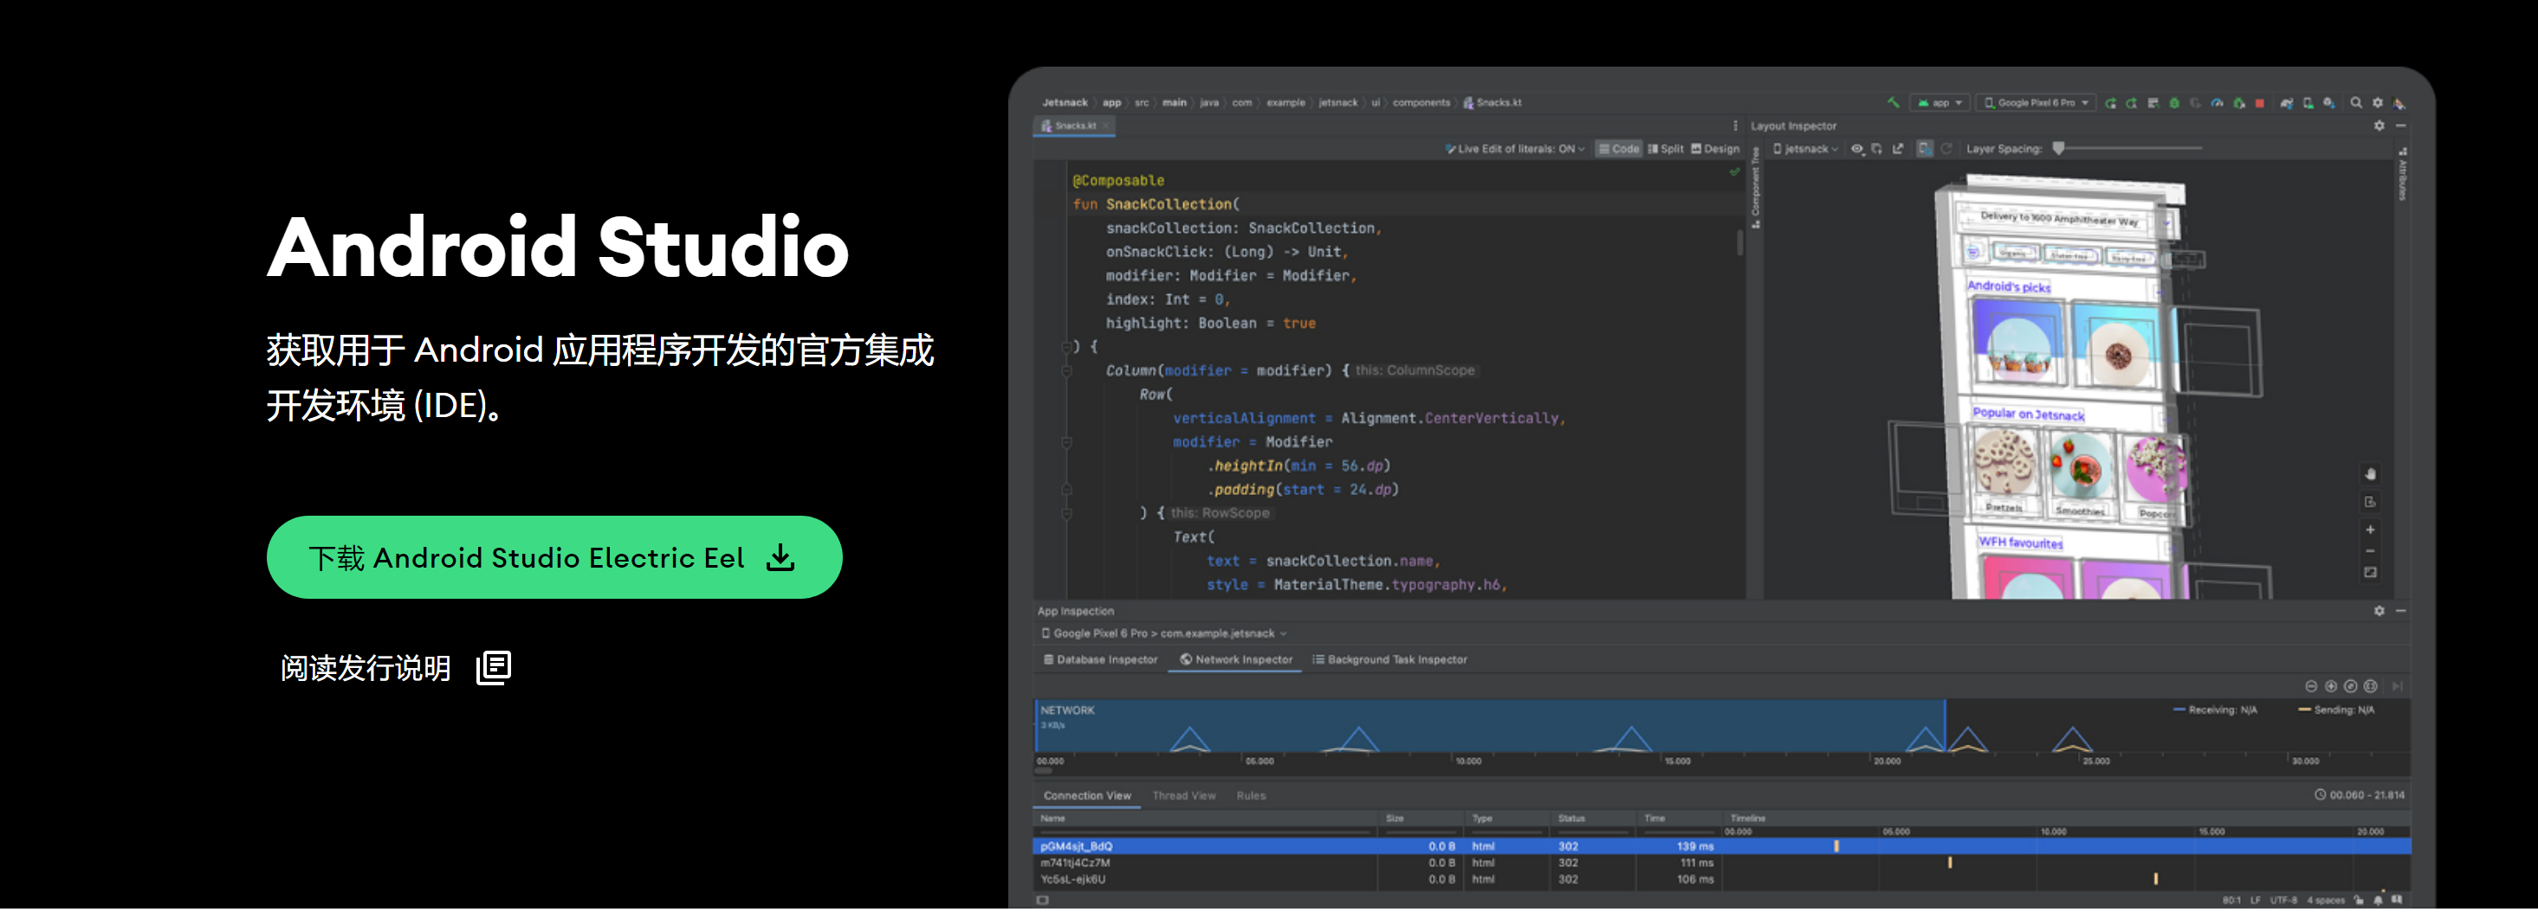Click zoom to fit icon in Layout Inspector
This screenshot has height=912, width=2538.
click(2371, 573)
